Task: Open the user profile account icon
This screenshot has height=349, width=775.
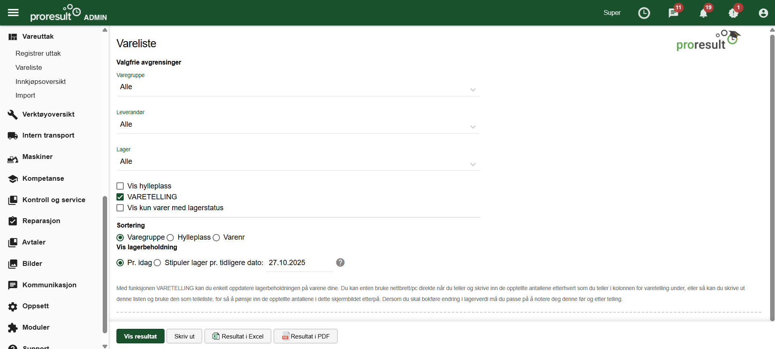Action: [x=763, y=13]
